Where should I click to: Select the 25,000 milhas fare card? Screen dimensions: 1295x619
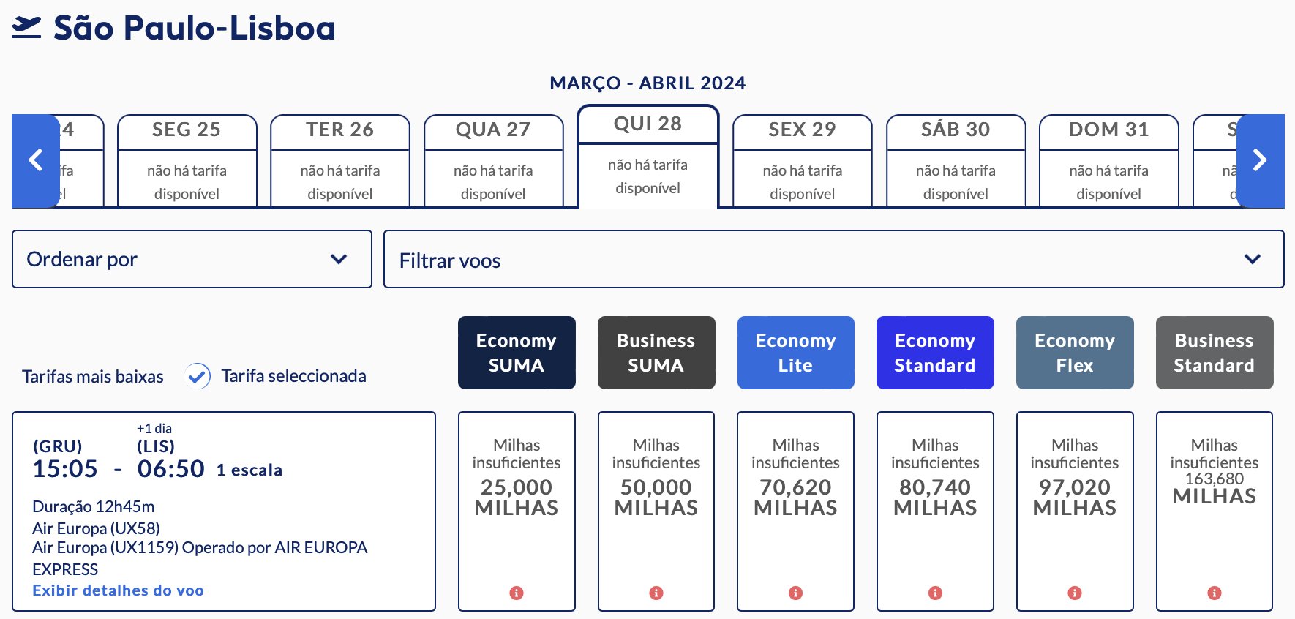(x=517, y=511)
